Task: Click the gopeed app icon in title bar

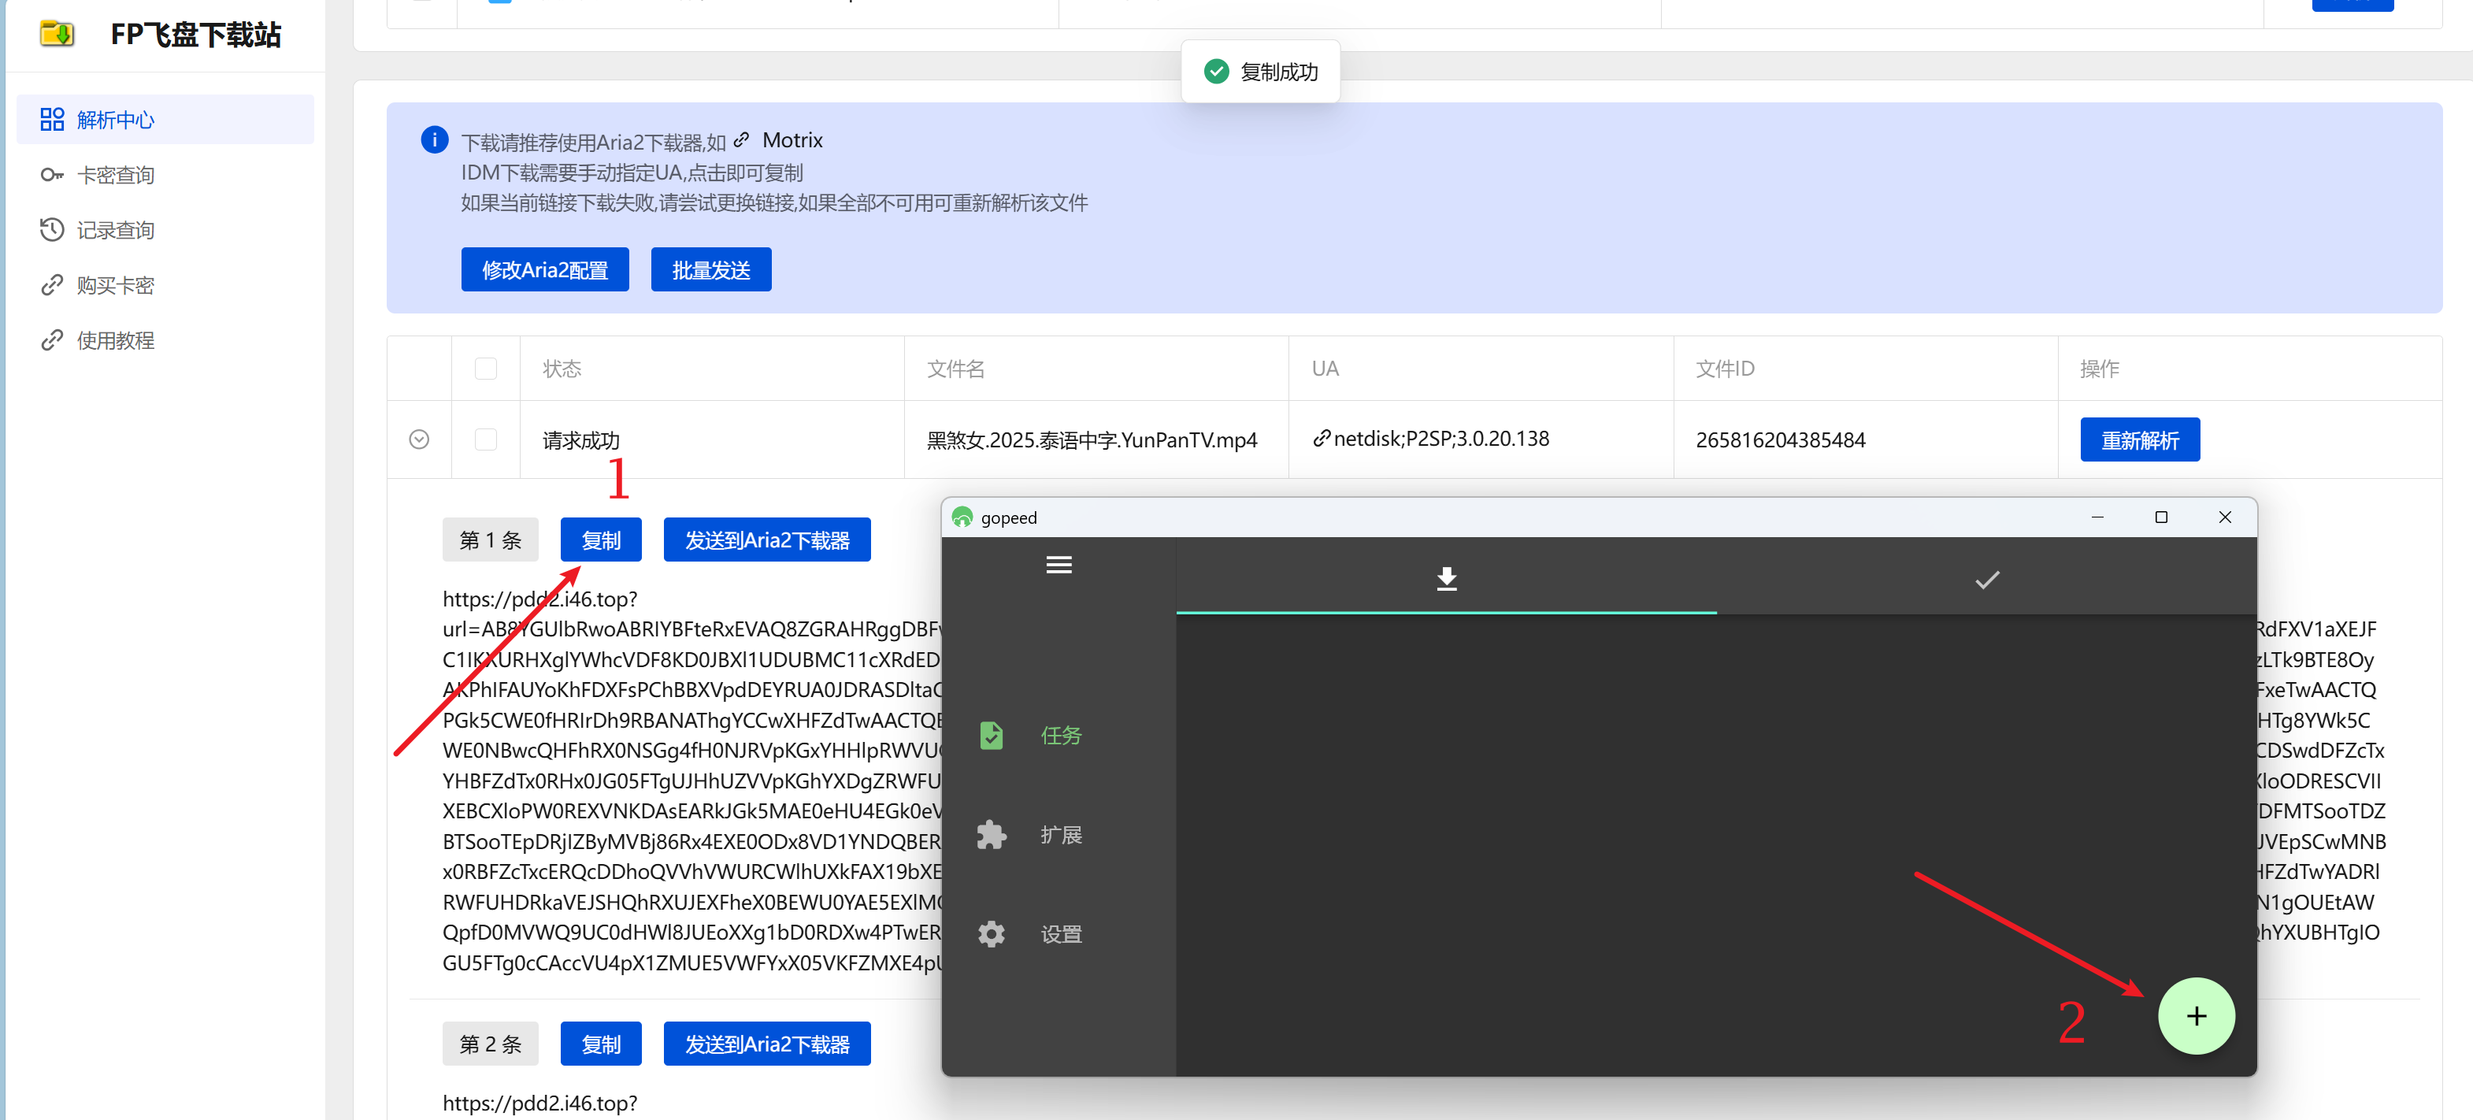Action: click(962, 517)
